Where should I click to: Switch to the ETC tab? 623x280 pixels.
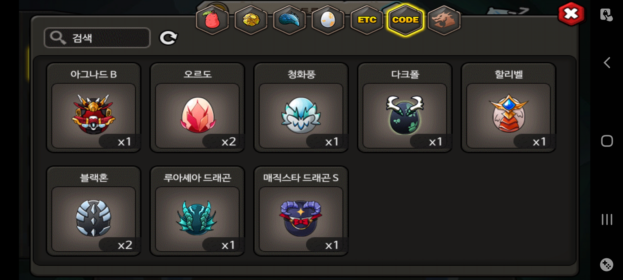367,20
